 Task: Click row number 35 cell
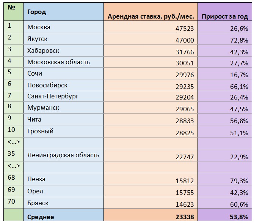point(13,155)
